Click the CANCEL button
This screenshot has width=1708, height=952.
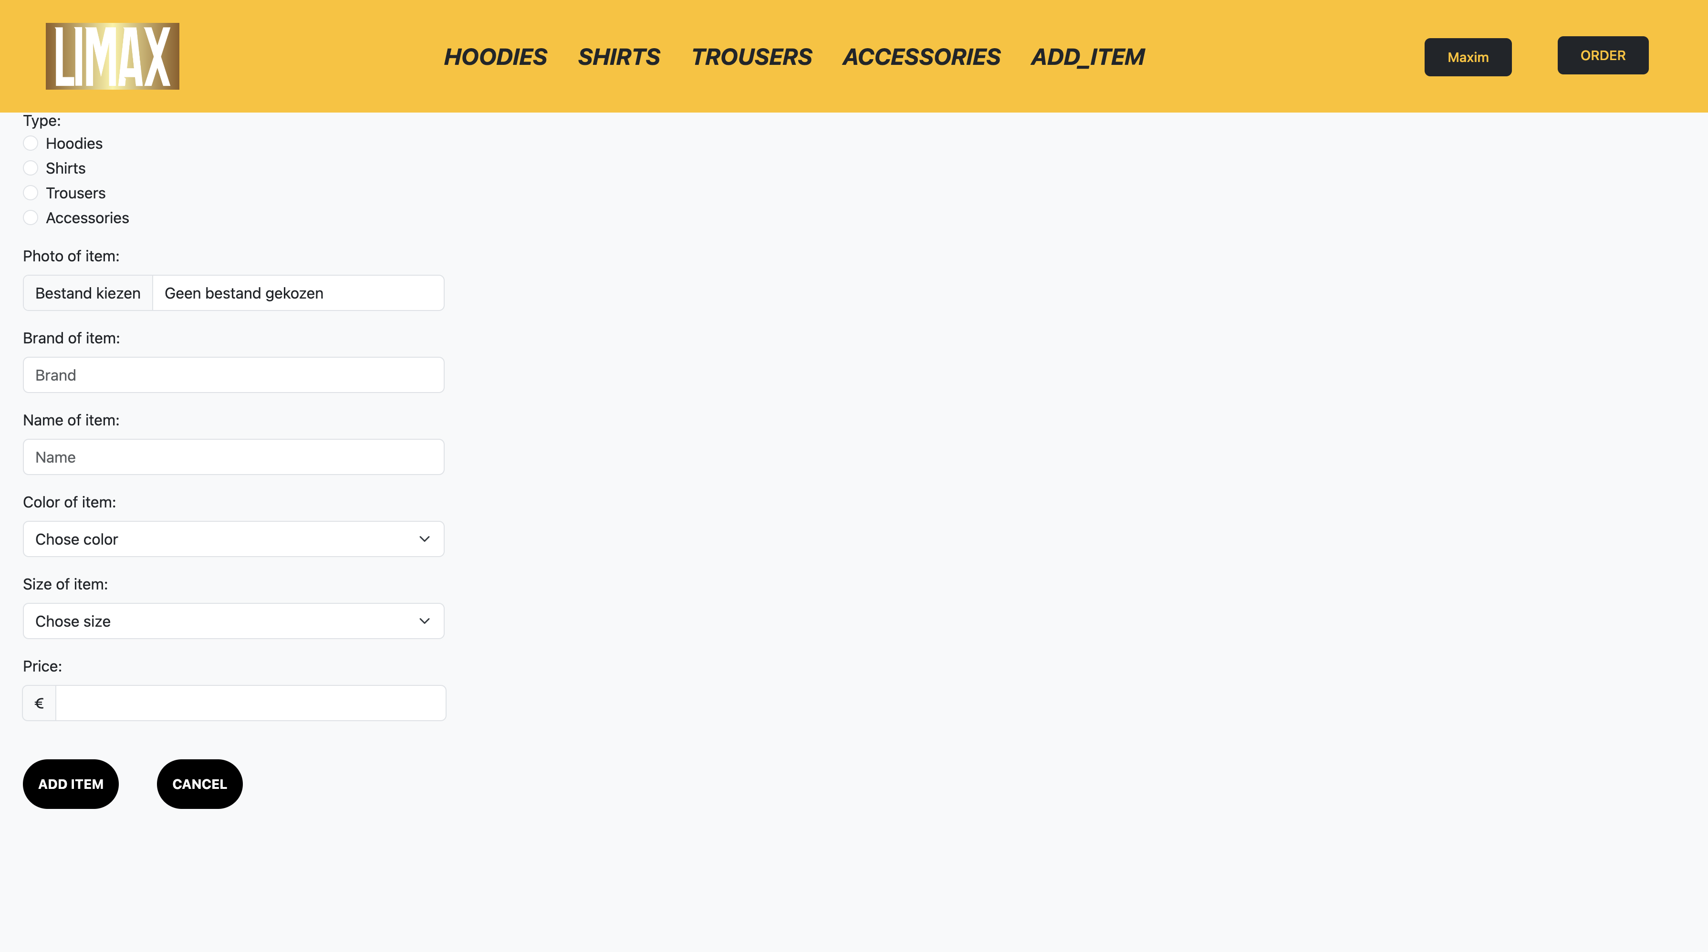click(199, 784)
